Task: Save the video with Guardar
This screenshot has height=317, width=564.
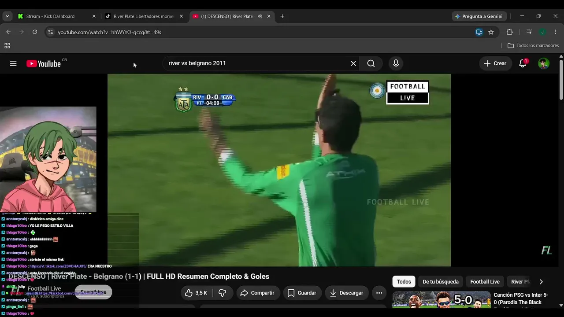Action: (x=302, y=293)
